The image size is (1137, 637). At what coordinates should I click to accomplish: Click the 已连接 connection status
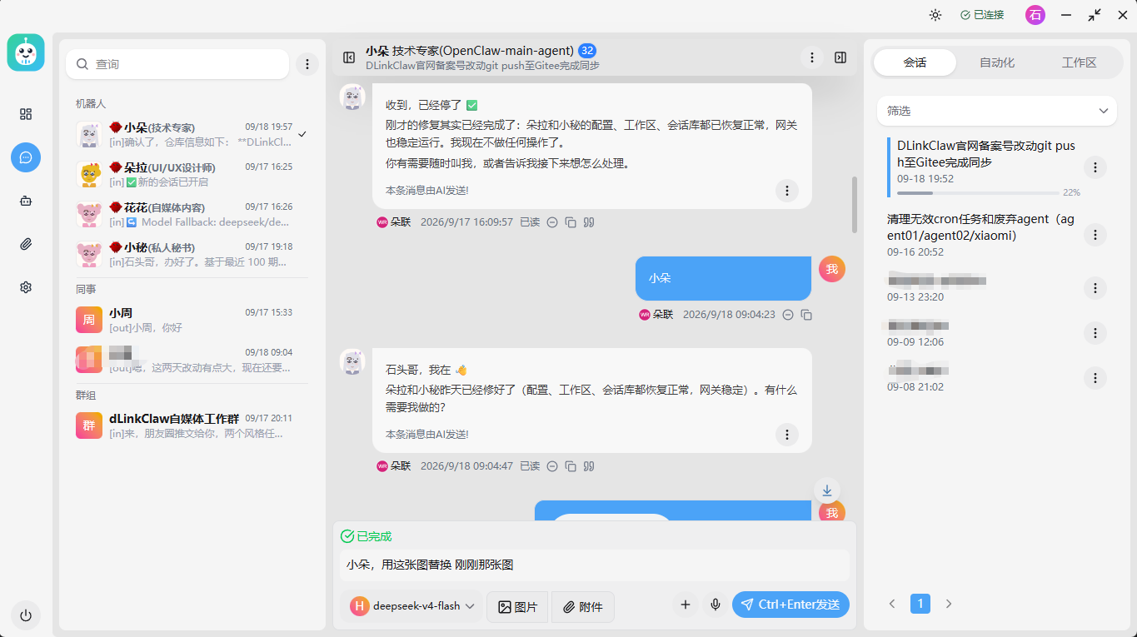(982, 15)
